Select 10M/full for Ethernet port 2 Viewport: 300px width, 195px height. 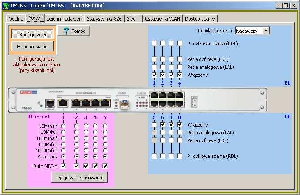(x=76, y=132)
